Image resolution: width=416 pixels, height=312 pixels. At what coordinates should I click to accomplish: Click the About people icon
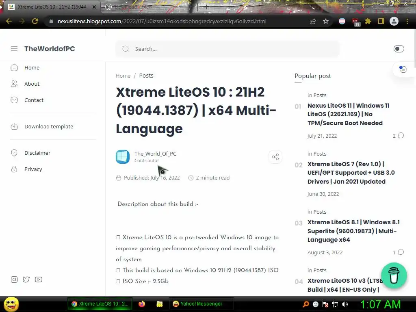click(14, 84)
